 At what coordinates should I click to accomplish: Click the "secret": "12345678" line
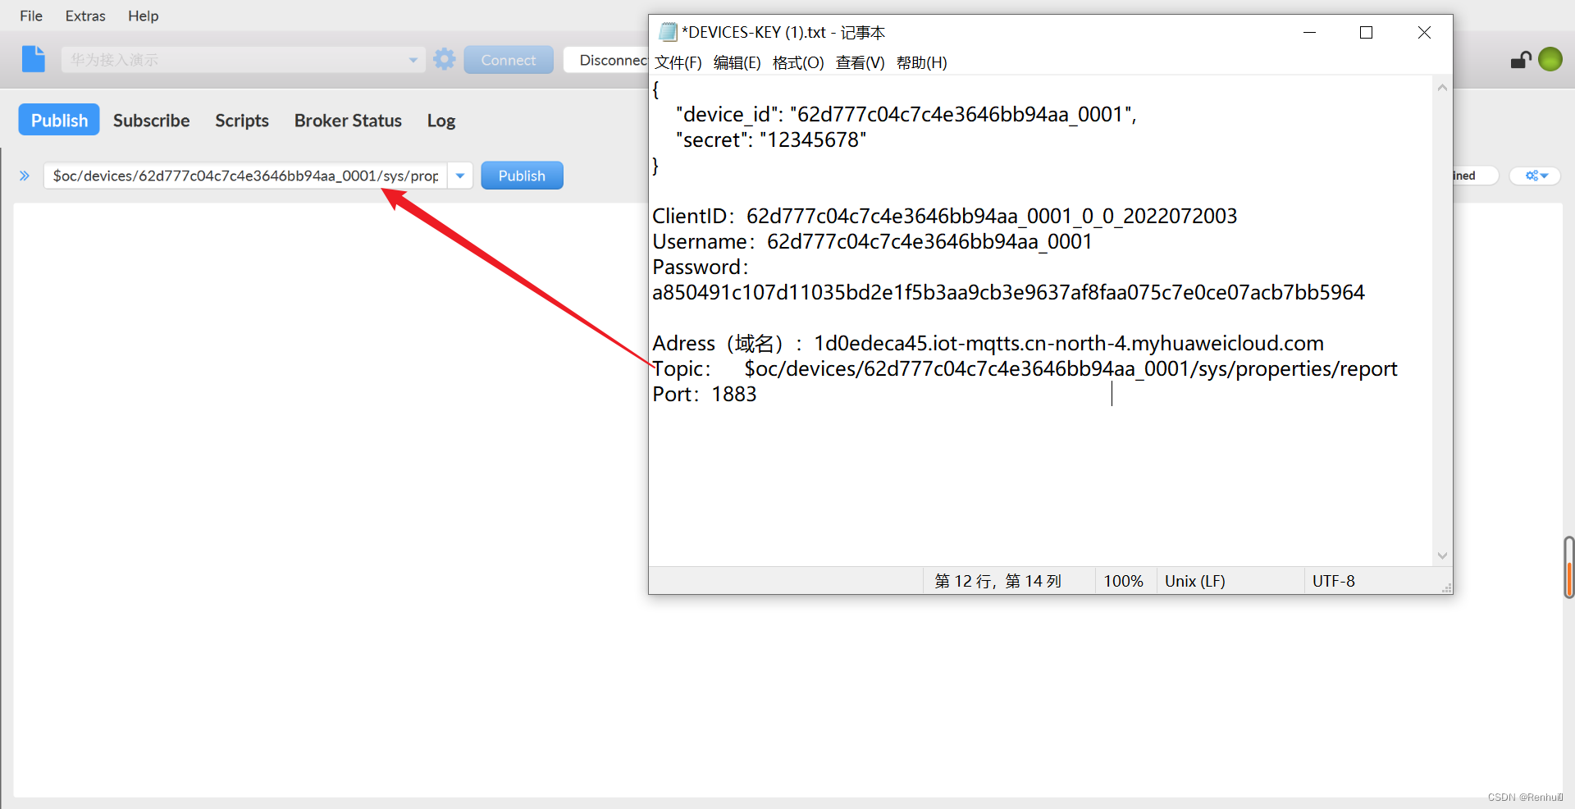point(771,139)
